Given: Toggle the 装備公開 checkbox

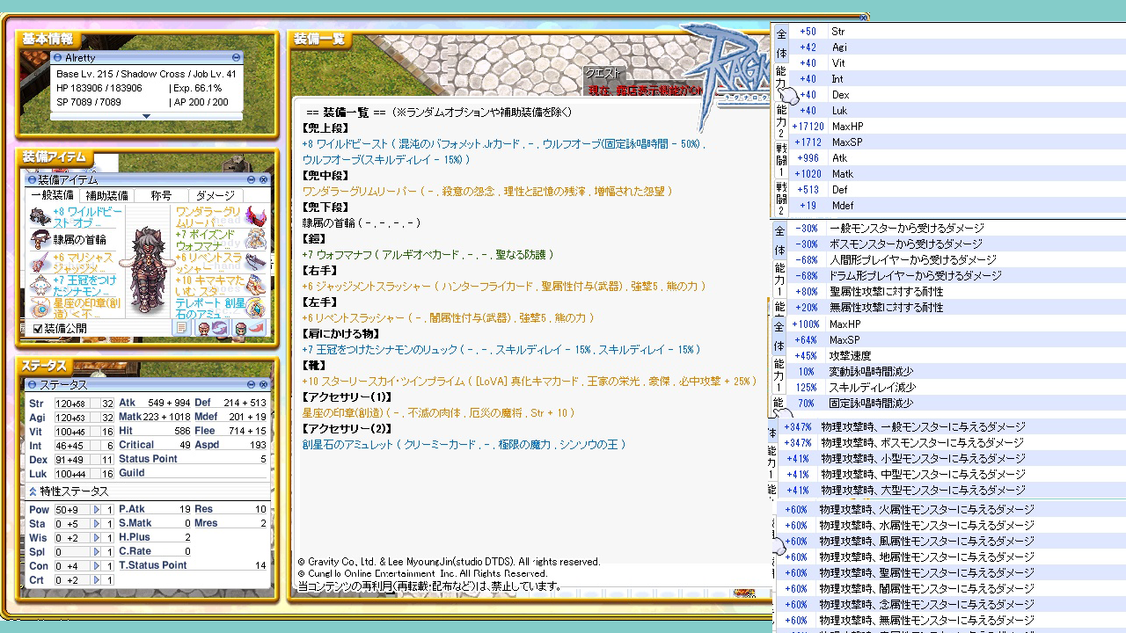Looking at the screenshot, I should click(x=37, y=329).
